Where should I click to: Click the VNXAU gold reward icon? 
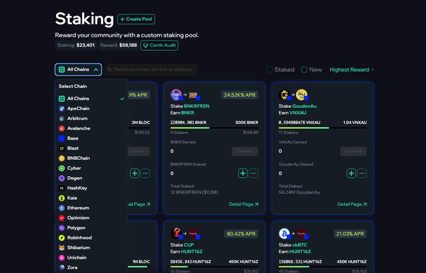point(302,95)
